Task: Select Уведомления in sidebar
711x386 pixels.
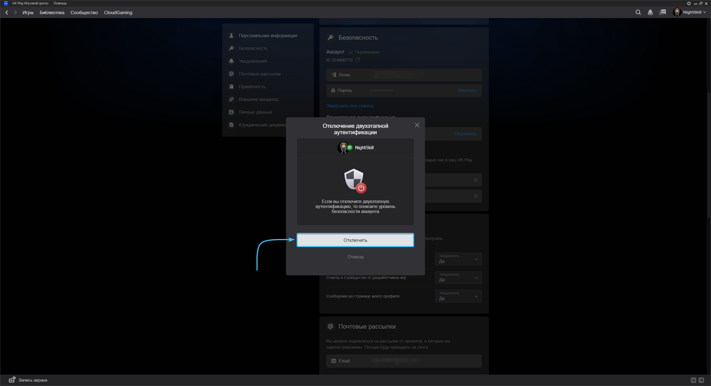Action: [x=253, y=61]
